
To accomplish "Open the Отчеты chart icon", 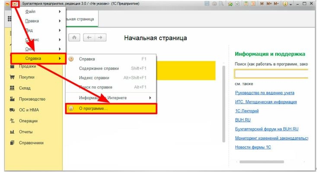I will 12,132.
